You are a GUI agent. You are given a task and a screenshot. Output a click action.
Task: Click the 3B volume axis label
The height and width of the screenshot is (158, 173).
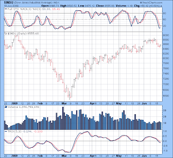point(164,110)
